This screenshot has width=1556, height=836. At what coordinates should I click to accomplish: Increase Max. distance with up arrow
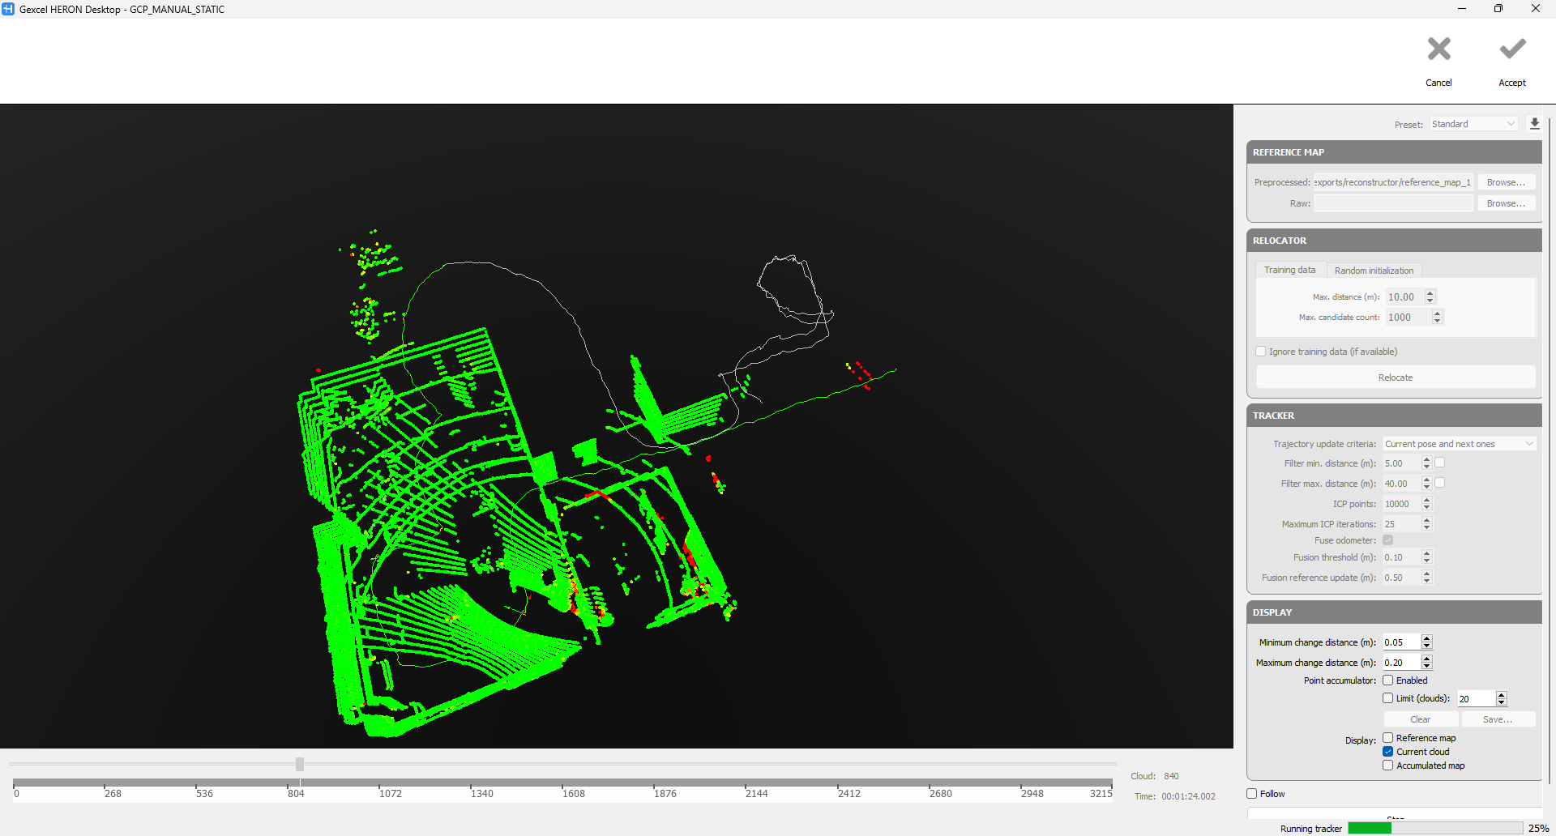coord(1430,293)
